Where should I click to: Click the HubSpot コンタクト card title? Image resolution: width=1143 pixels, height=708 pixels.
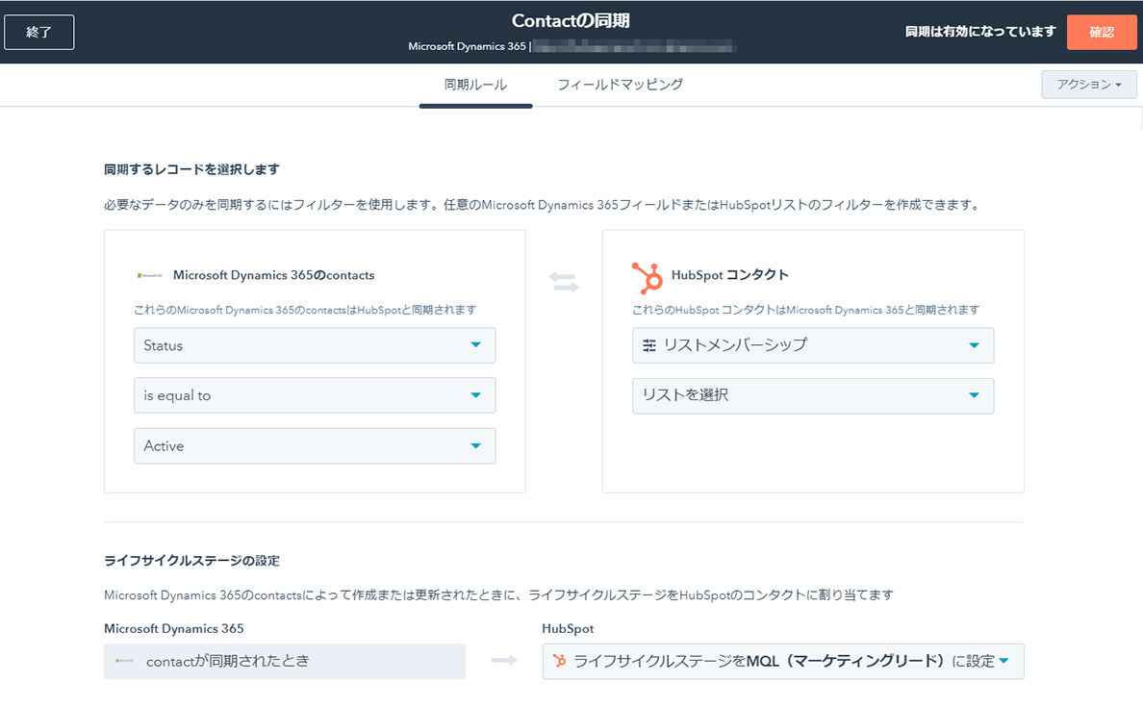coord(729,275)
